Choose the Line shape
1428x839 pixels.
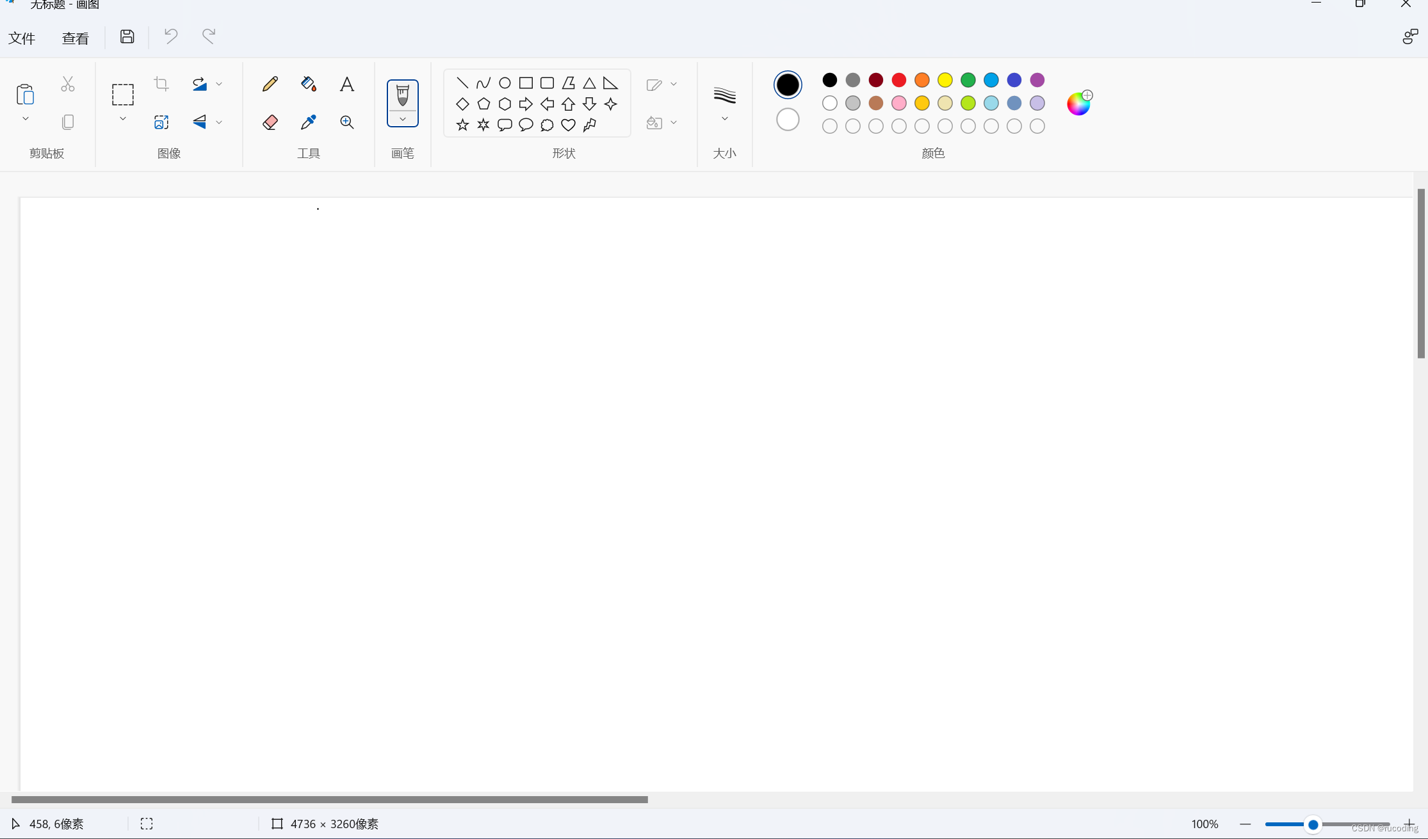[x=462, y=83]
